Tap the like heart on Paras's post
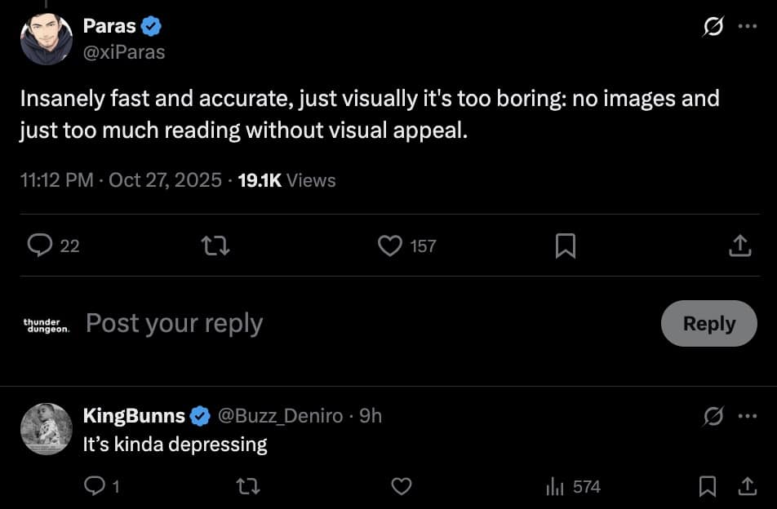This screenshot has width=777, height=509. pos(390,246)
